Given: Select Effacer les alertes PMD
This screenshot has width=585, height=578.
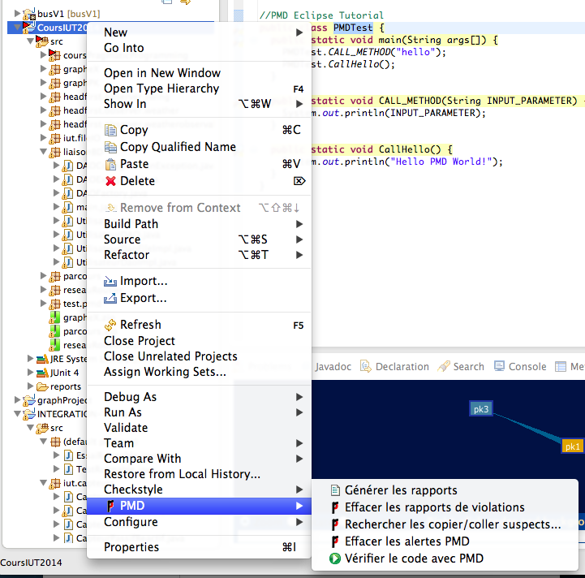Looking at the screenshot, I should pos(406,541).
